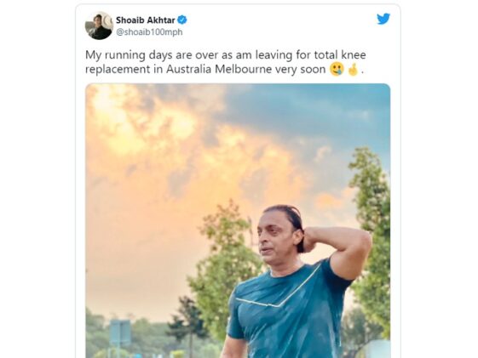
Task: Click the crossed fingers emoji
Action: [x=353, y=70]
